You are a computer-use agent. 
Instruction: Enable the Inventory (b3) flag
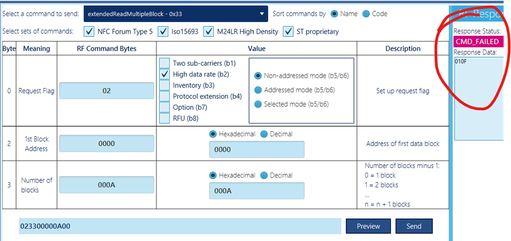(x=165, y=85)
